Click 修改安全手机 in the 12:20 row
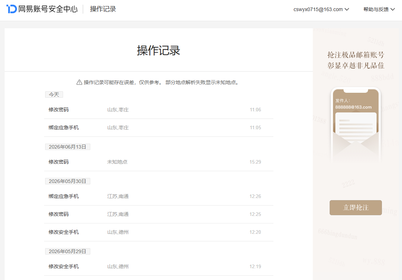Screen dimensions: 402x280 (x=63, y=232)
